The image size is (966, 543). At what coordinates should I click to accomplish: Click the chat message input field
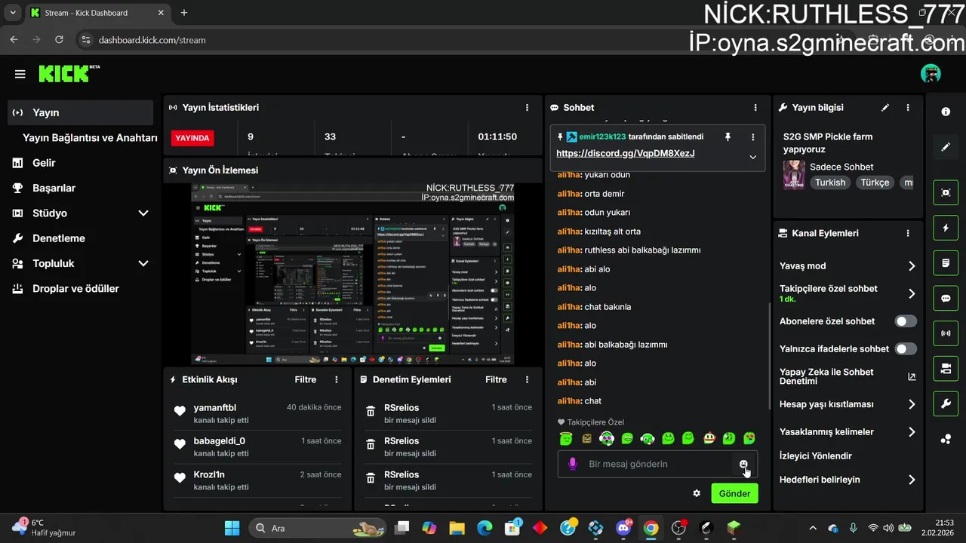point(657,464)
